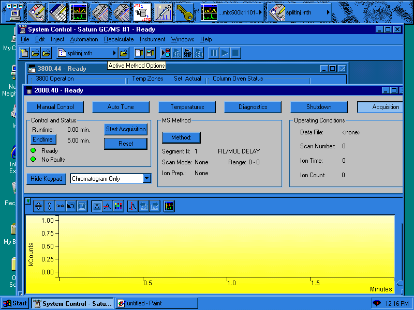Click the pause automation button
Viewport: 414px width, 310px height.
pyautogui.click(x=214, y=53)
